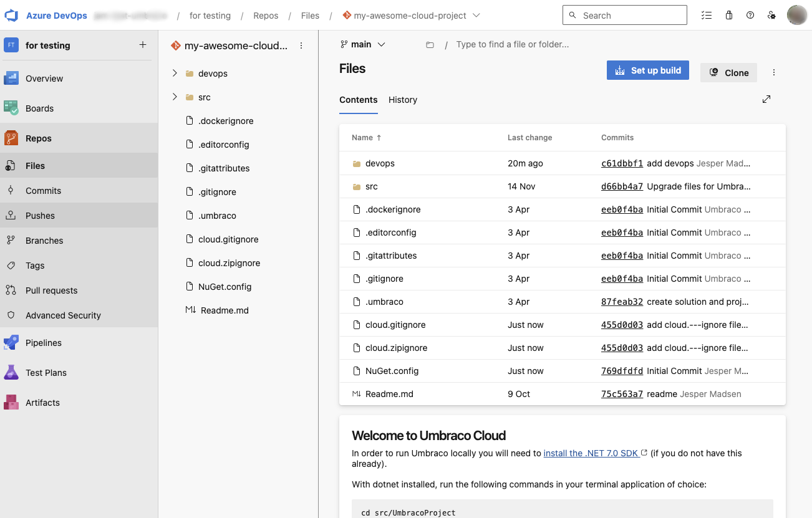Open the marketplace shopping bag icon
This screenshot has height=518, width=812.
tap(728, 16)
